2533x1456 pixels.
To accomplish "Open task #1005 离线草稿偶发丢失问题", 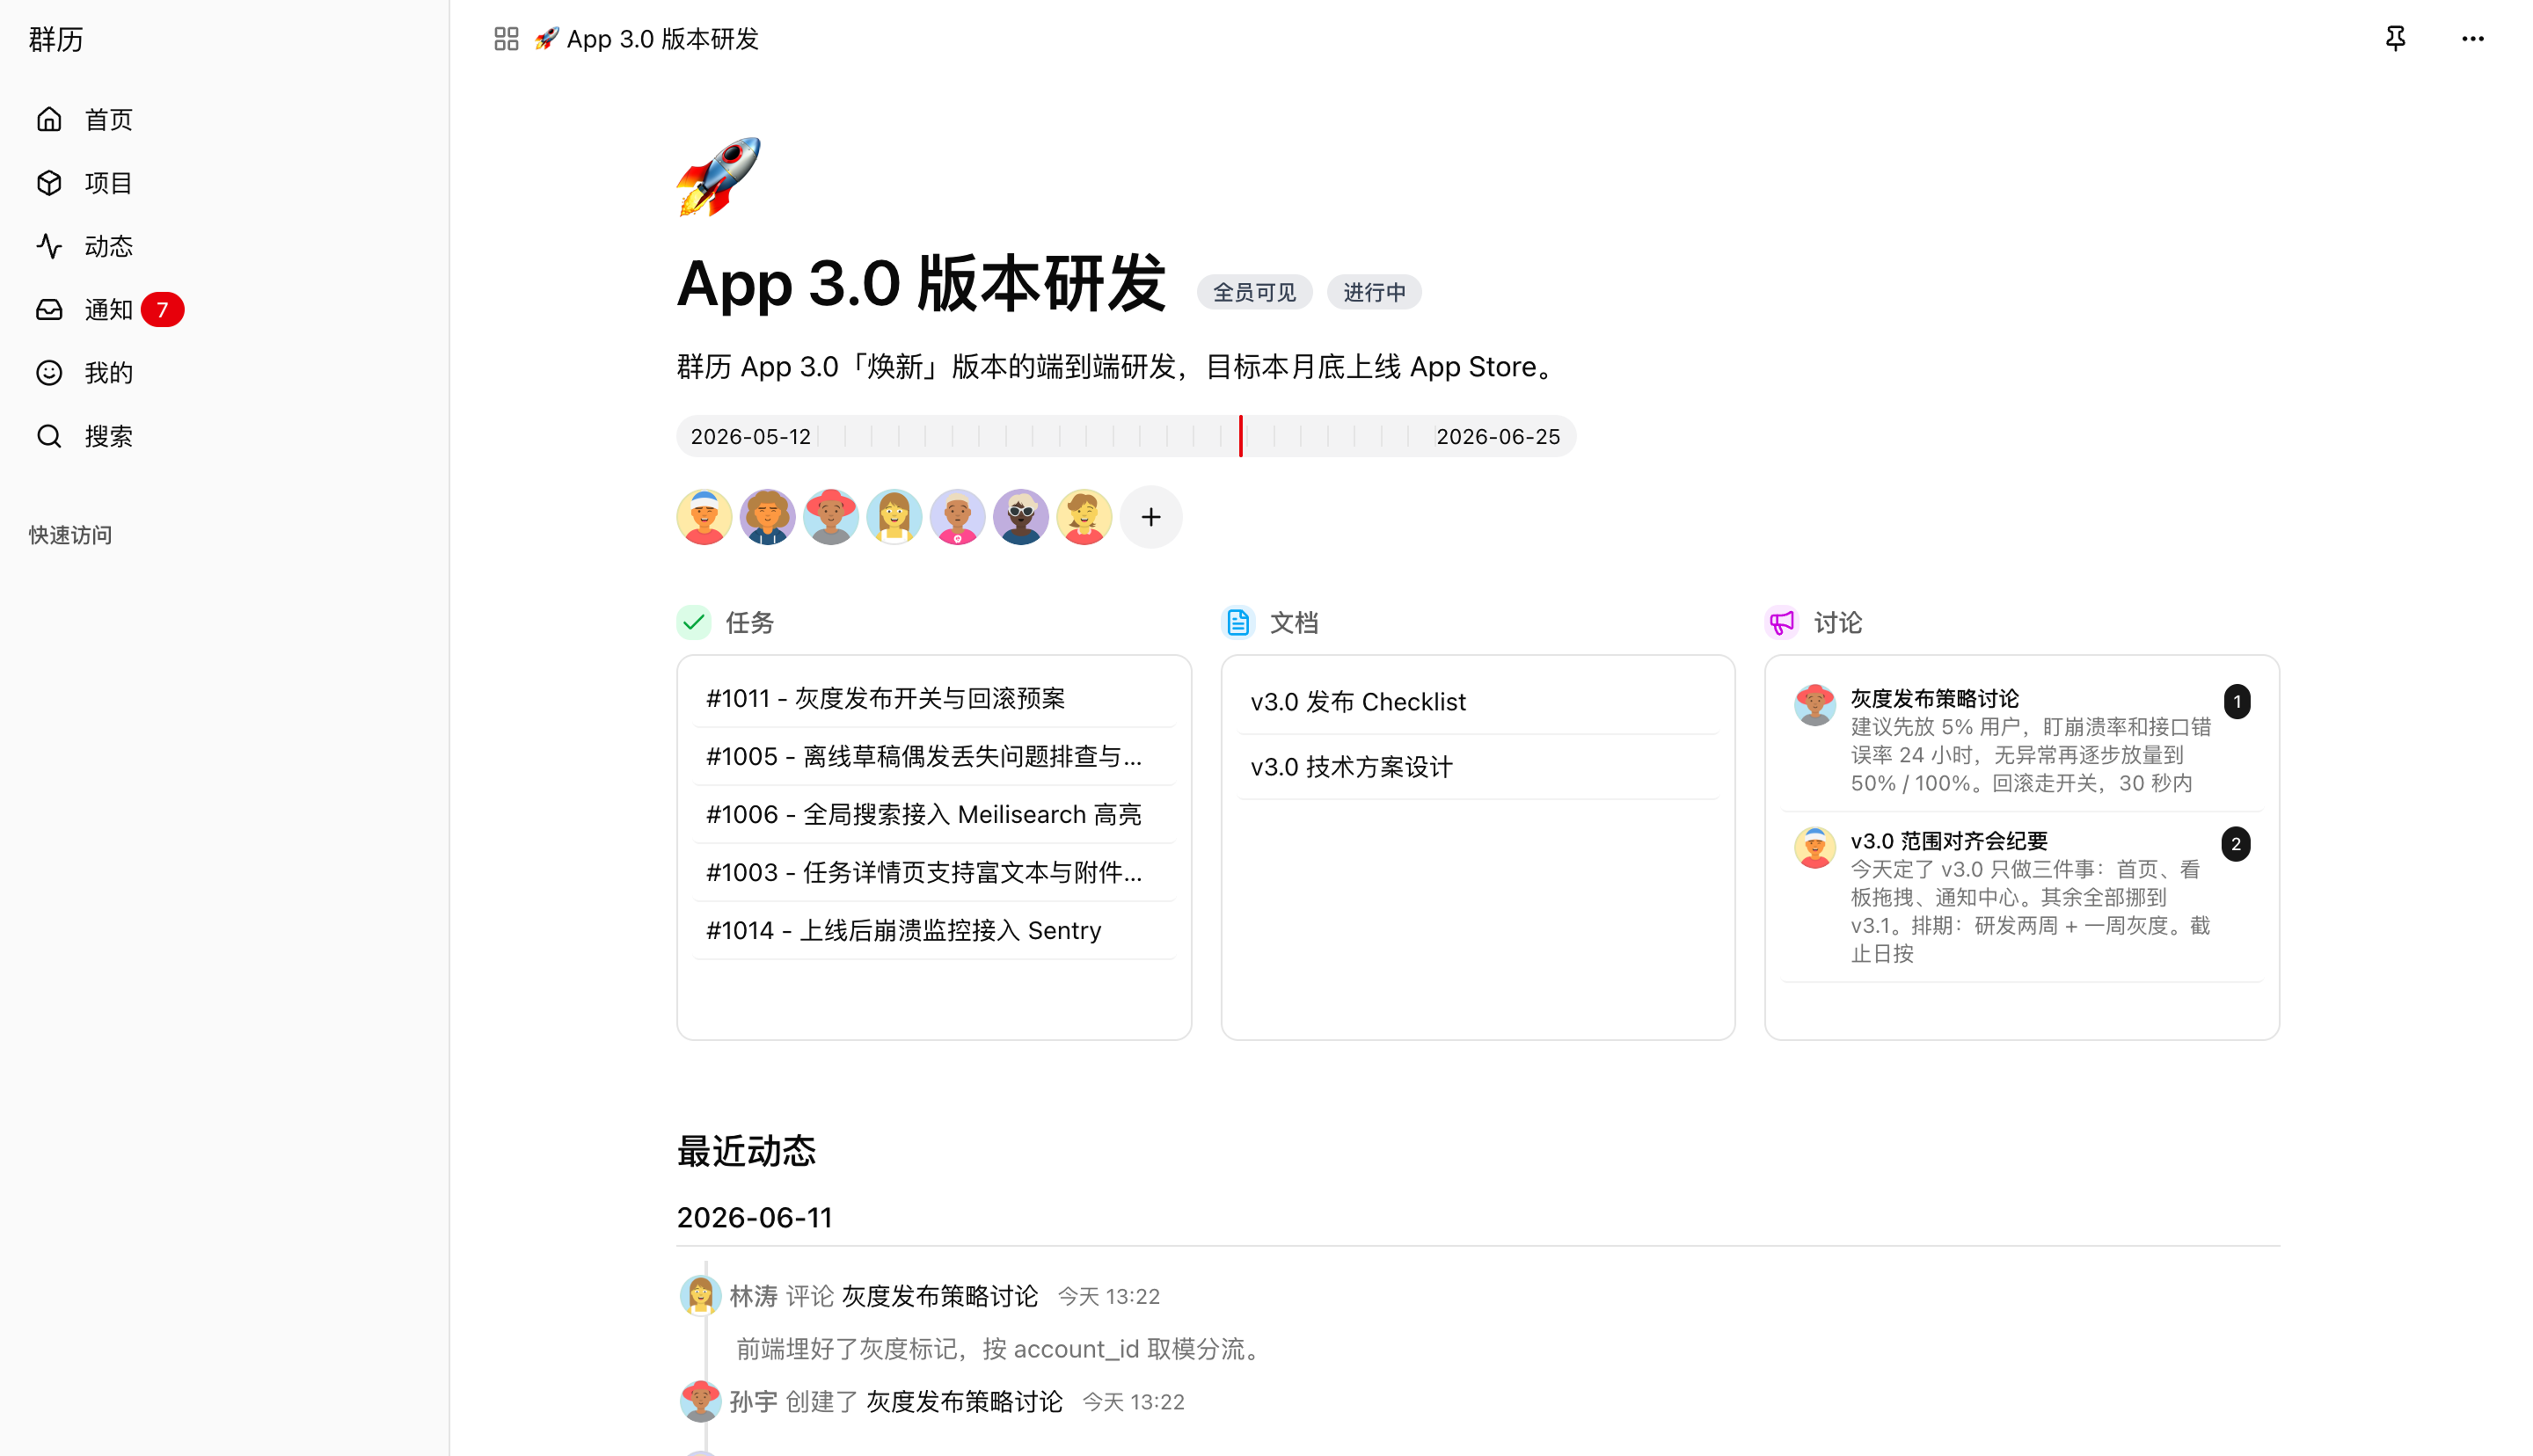I will click(933, 756).
